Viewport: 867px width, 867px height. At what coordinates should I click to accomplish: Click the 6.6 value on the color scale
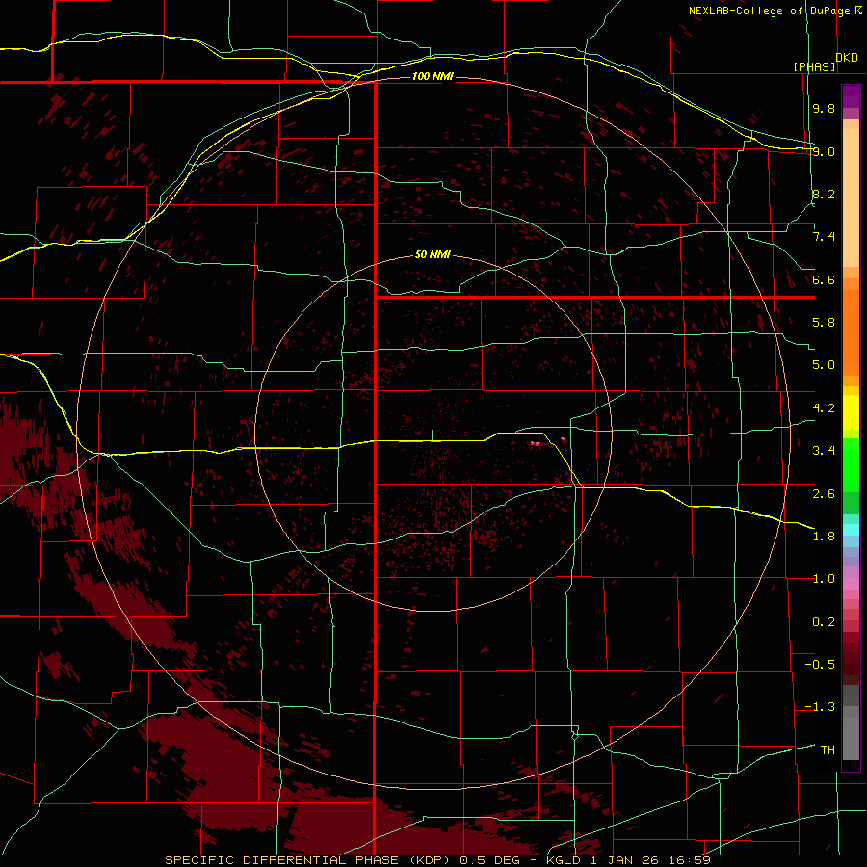click(x=824, y=279)
